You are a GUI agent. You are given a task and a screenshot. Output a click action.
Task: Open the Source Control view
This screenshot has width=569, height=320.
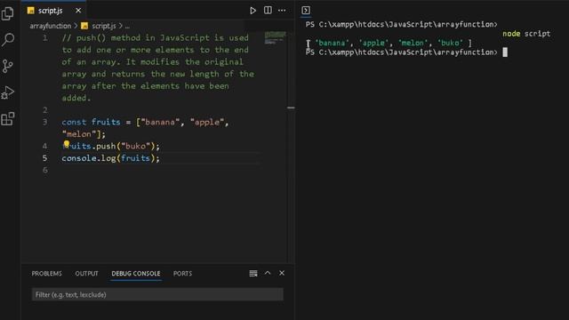coord(8,66)
